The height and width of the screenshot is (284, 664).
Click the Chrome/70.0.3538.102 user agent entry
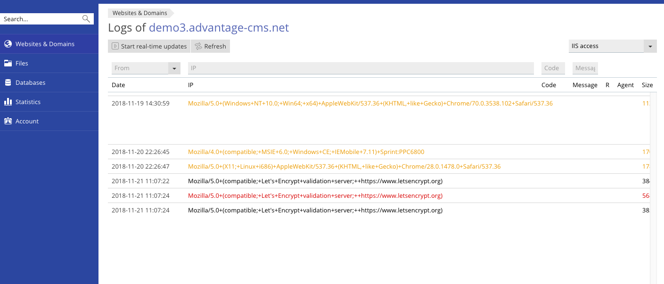[x=370, y=103]
